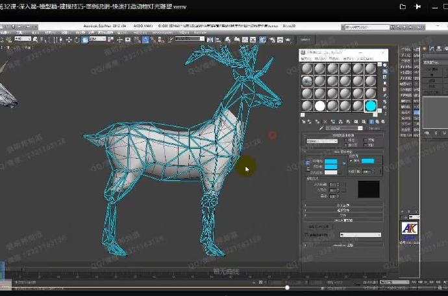Expand the Maps rollout
This screenshot has height=296, width=448.
[343, 215]
